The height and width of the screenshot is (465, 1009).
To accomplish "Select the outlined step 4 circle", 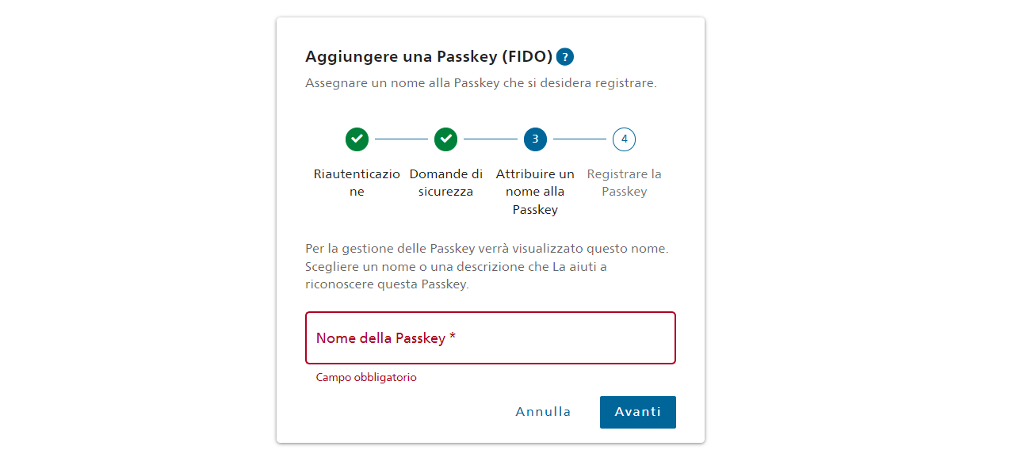I will 625,139.
